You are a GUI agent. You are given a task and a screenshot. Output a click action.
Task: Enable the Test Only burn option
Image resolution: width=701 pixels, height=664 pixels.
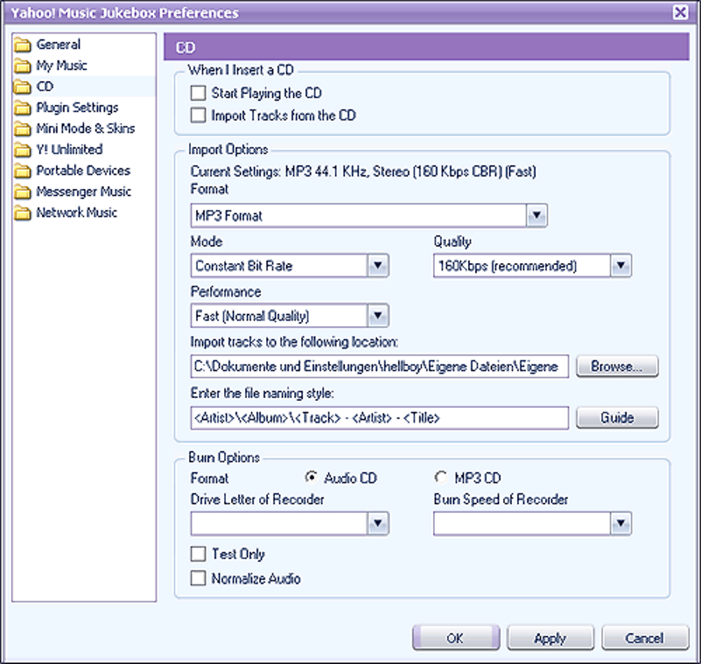(199, 553)
